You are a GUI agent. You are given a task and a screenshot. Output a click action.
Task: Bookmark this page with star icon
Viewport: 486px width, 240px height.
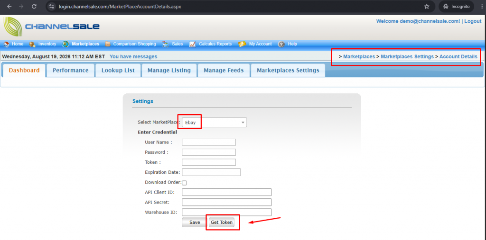(x=427, y=6)
